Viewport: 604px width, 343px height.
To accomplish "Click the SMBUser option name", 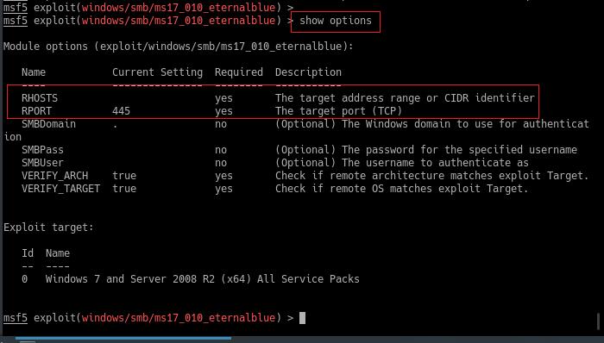I will tap(42, 163).
